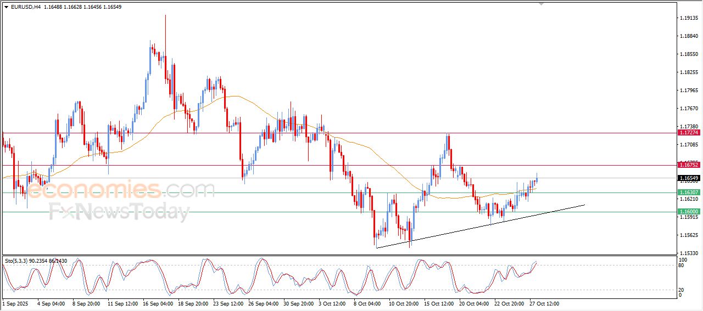This screenshot has width=703, height=311.
Task: Click the economies.com watermark
Action: [121, 190]
